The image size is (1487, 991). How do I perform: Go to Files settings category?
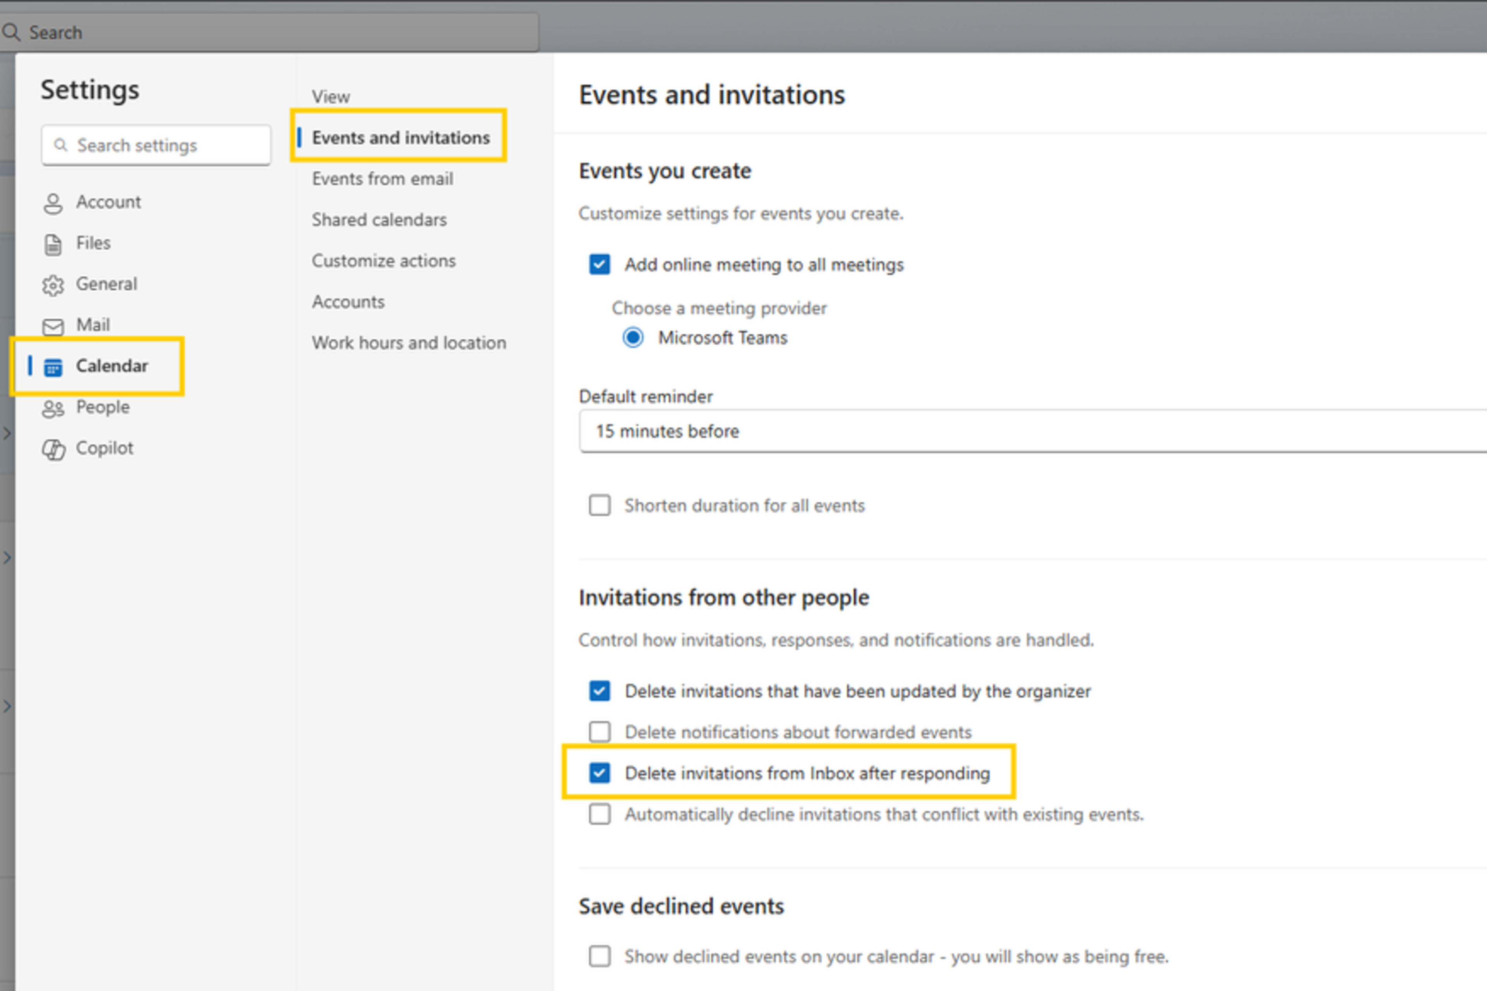[93, 243]
